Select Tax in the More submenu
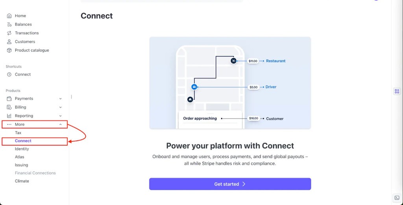The height and width of the screenshot is (205, 403). [x=18, y=133]
